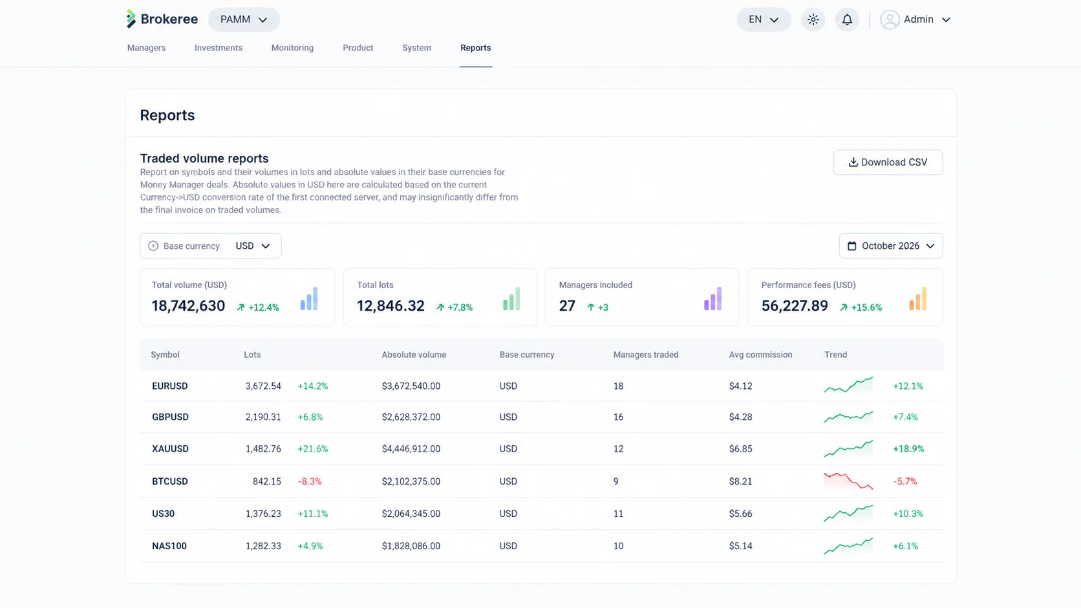This screenshot has height=608, width=1081.
Task: Toggle the light/dark theme sun icon
Action: point(813,19)
